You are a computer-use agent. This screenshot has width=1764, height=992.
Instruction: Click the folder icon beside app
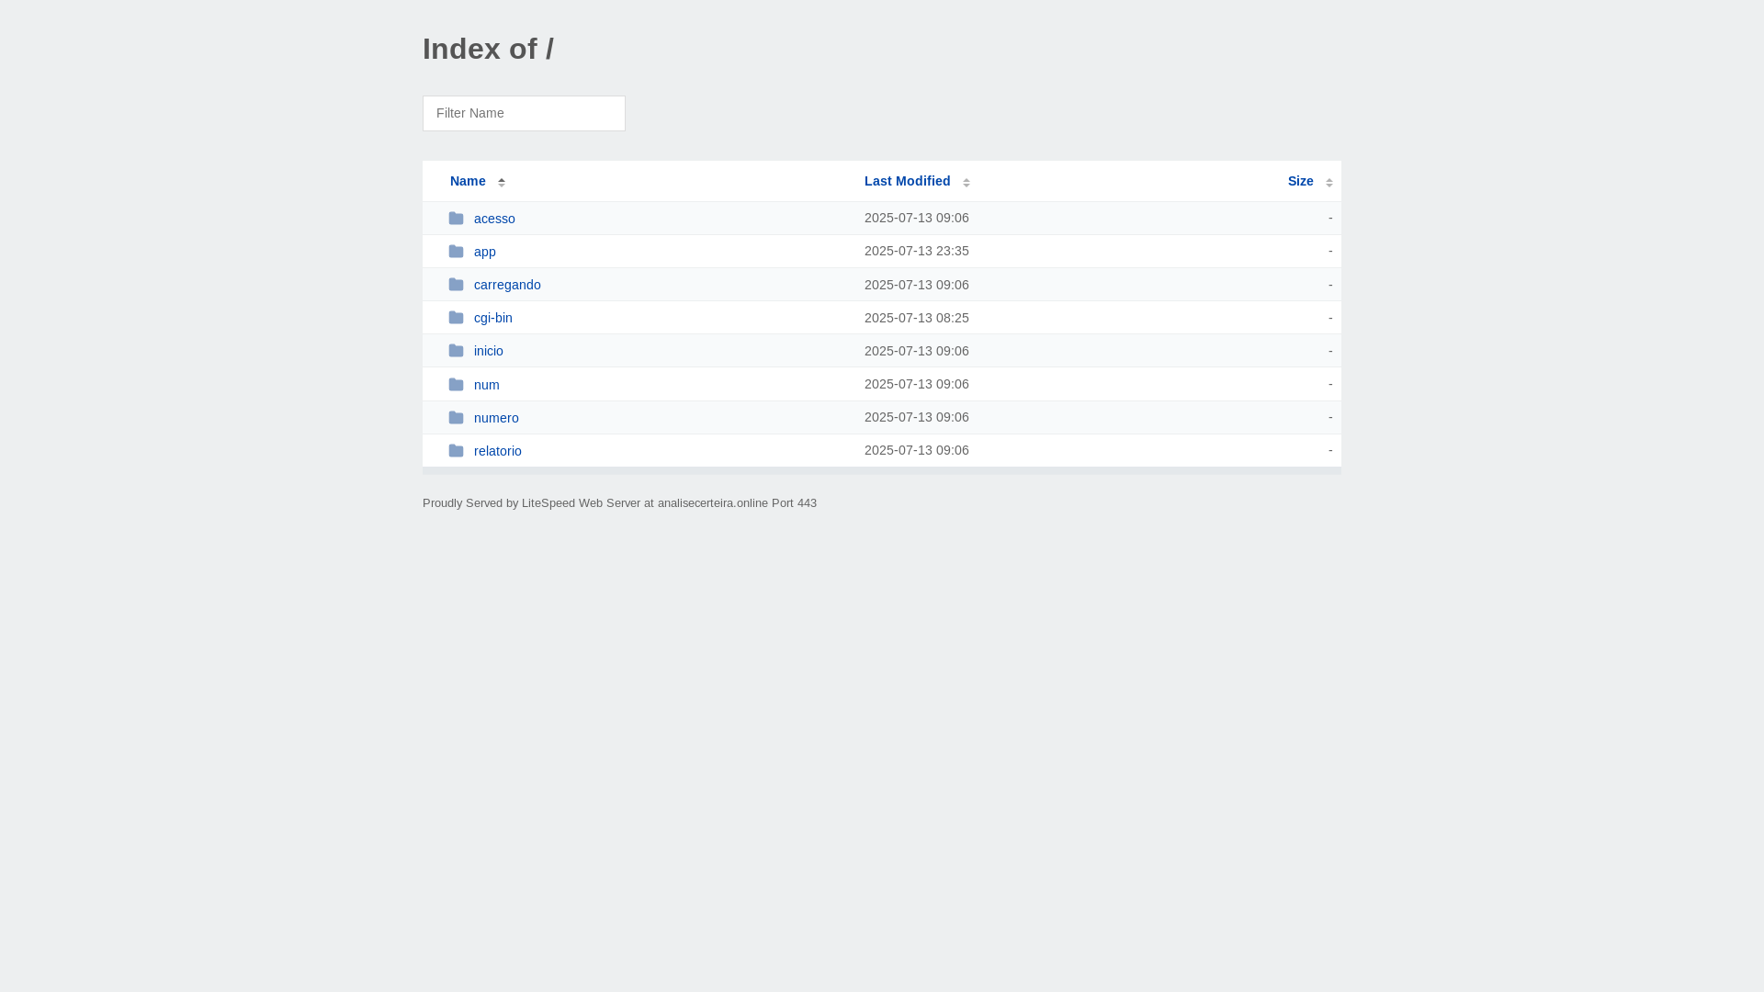point(456,252)
